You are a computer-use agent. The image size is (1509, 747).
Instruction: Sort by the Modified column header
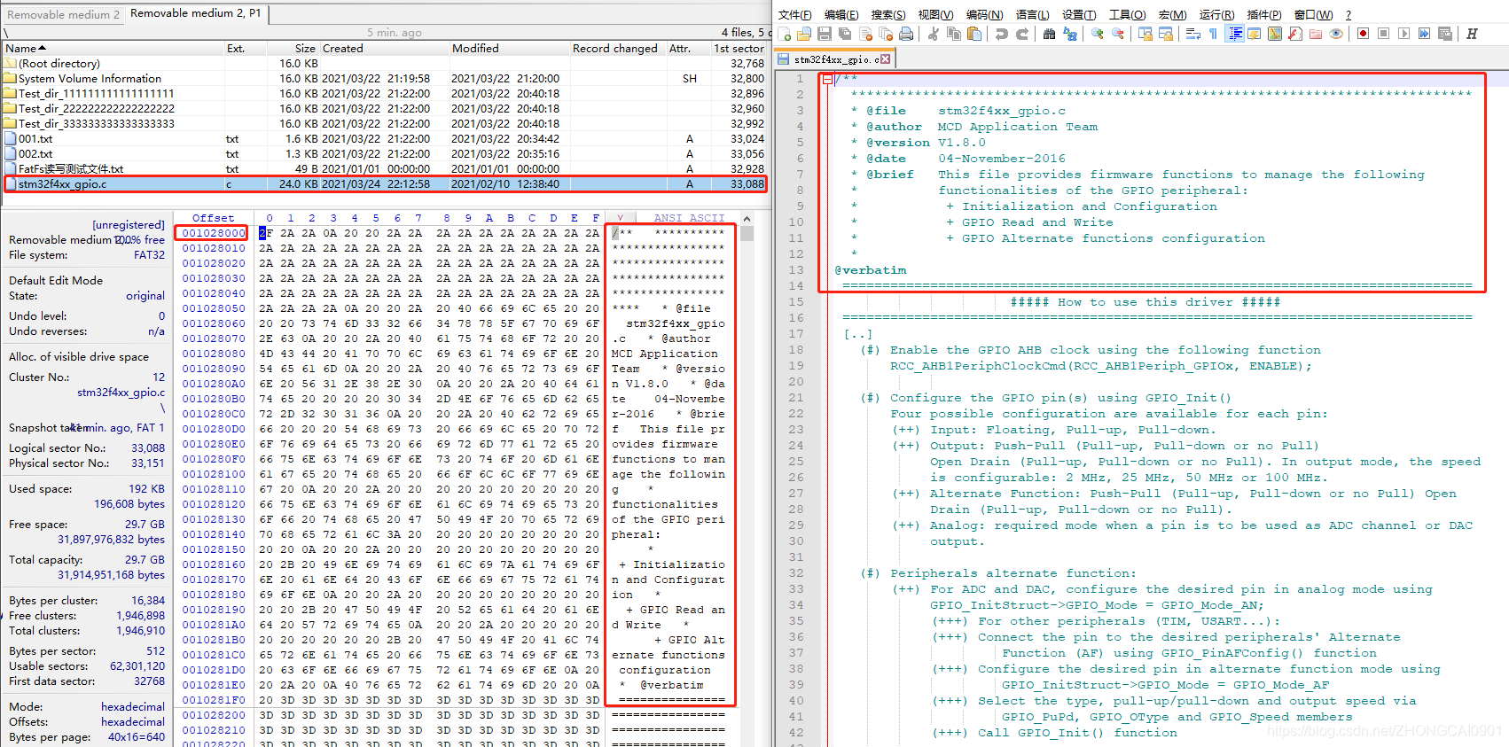pos(508,49)
